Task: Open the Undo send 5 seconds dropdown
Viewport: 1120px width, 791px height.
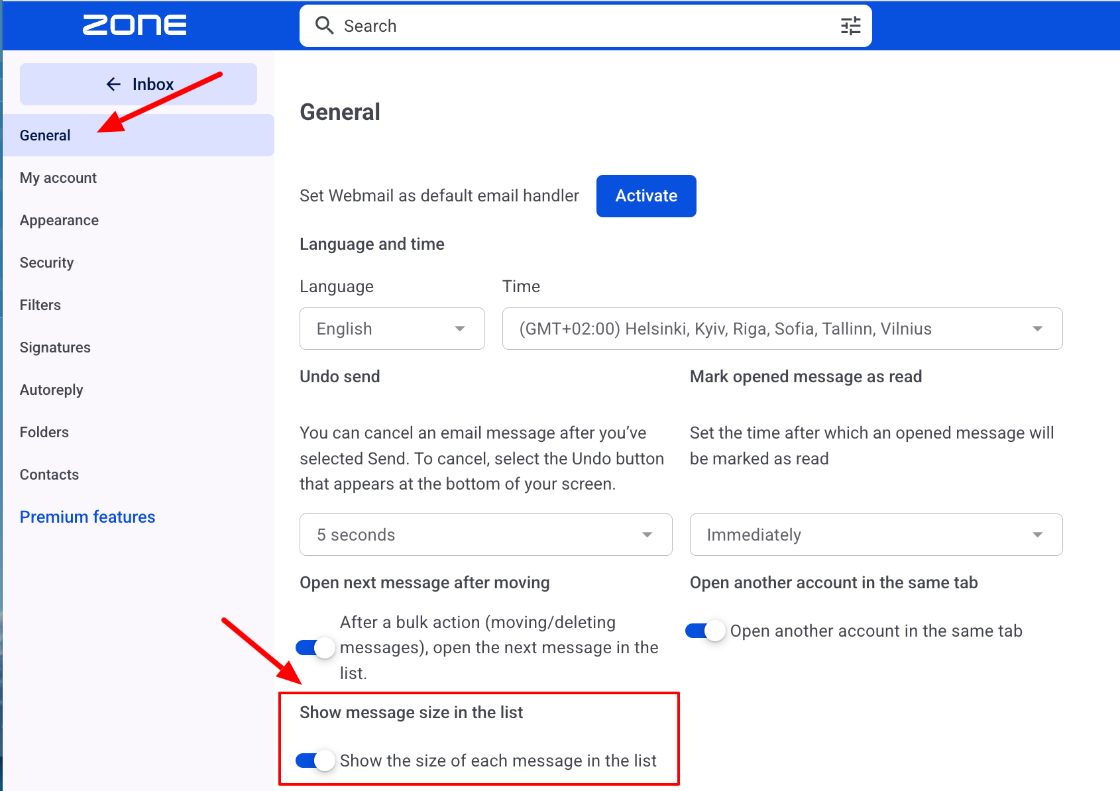Action: (x=486, y=535)
